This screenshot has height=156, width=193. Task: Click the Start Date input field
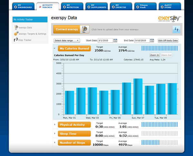tap(104, 41)
